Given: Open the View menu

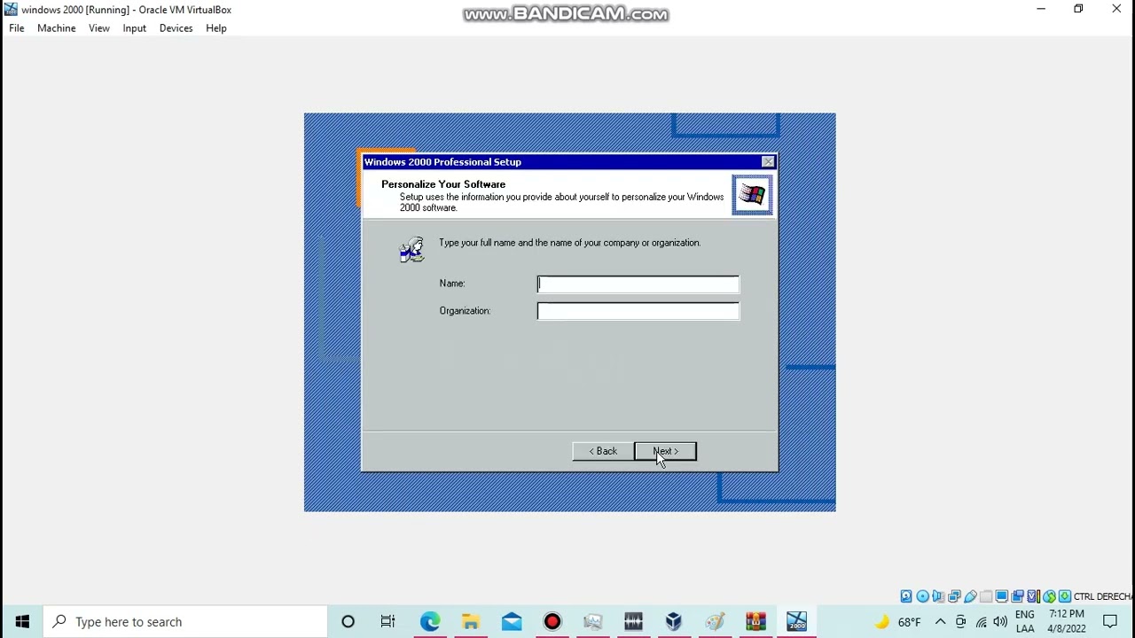Looking at the screenshot, I should 98,28.
